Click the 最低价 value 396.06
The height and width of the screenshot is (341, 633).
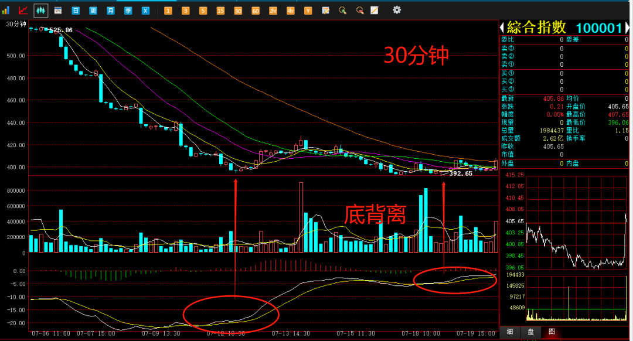click(618, 122)
